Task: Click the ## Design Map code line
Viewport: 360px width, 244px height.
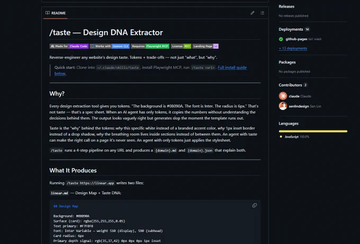Action: [x=66, y=206]
